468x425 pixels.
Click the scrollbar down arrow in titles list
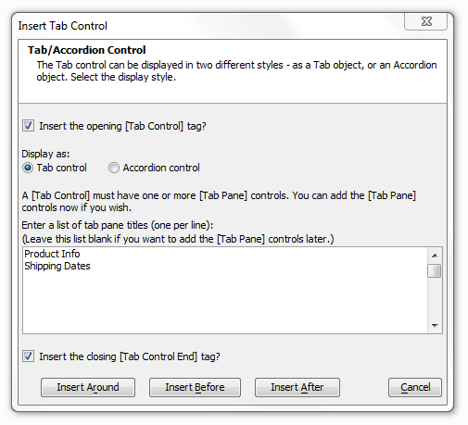(435, 325)
